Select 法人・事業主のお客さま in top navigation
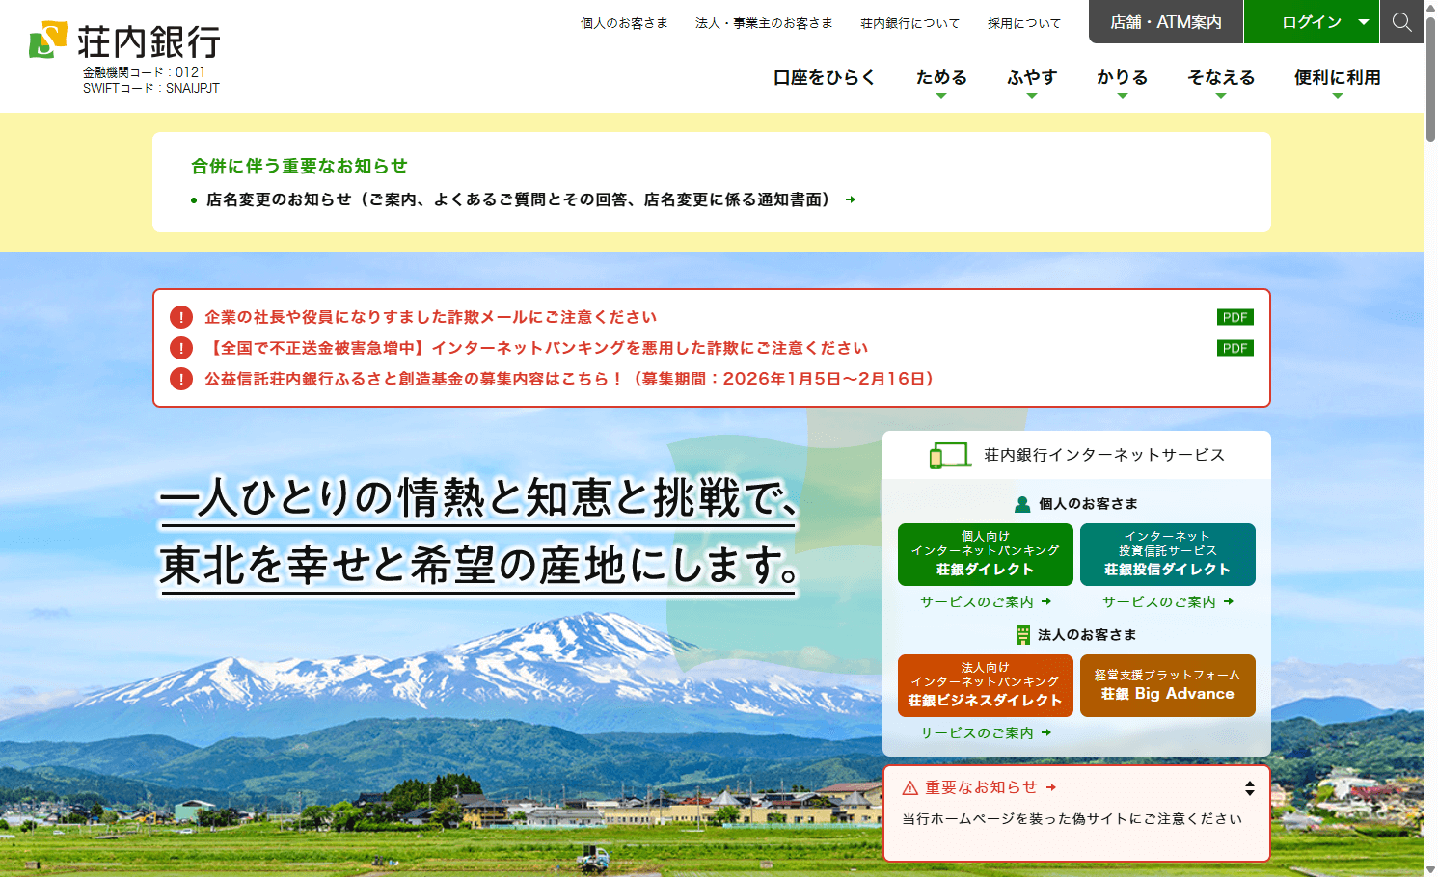This screenshot has width=1438, height=877. [764, 23]
